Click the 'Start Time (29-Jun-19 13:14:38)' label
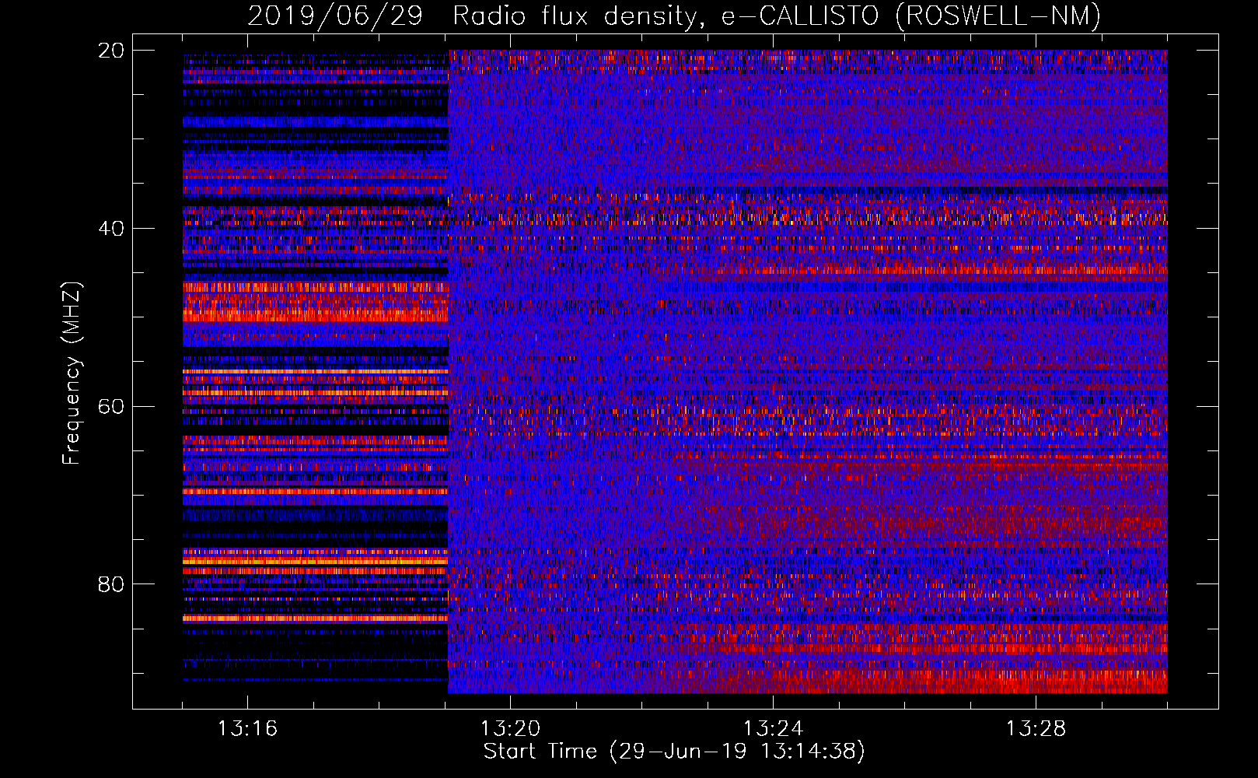Screen dimensions: 1258x778 coord(674,752)
